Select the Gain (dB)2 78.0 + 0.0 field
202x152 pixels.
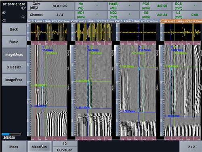(50, 6)
